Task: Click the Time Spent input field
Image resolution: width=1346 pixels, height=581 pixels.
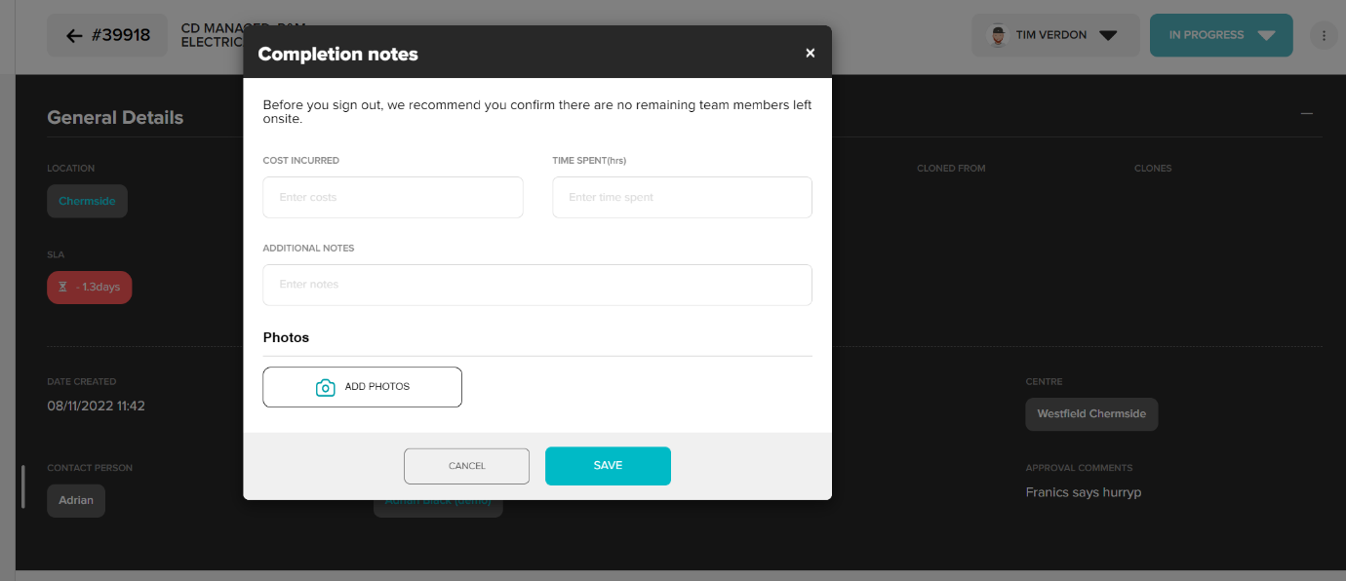Action: tap(682, 197)
